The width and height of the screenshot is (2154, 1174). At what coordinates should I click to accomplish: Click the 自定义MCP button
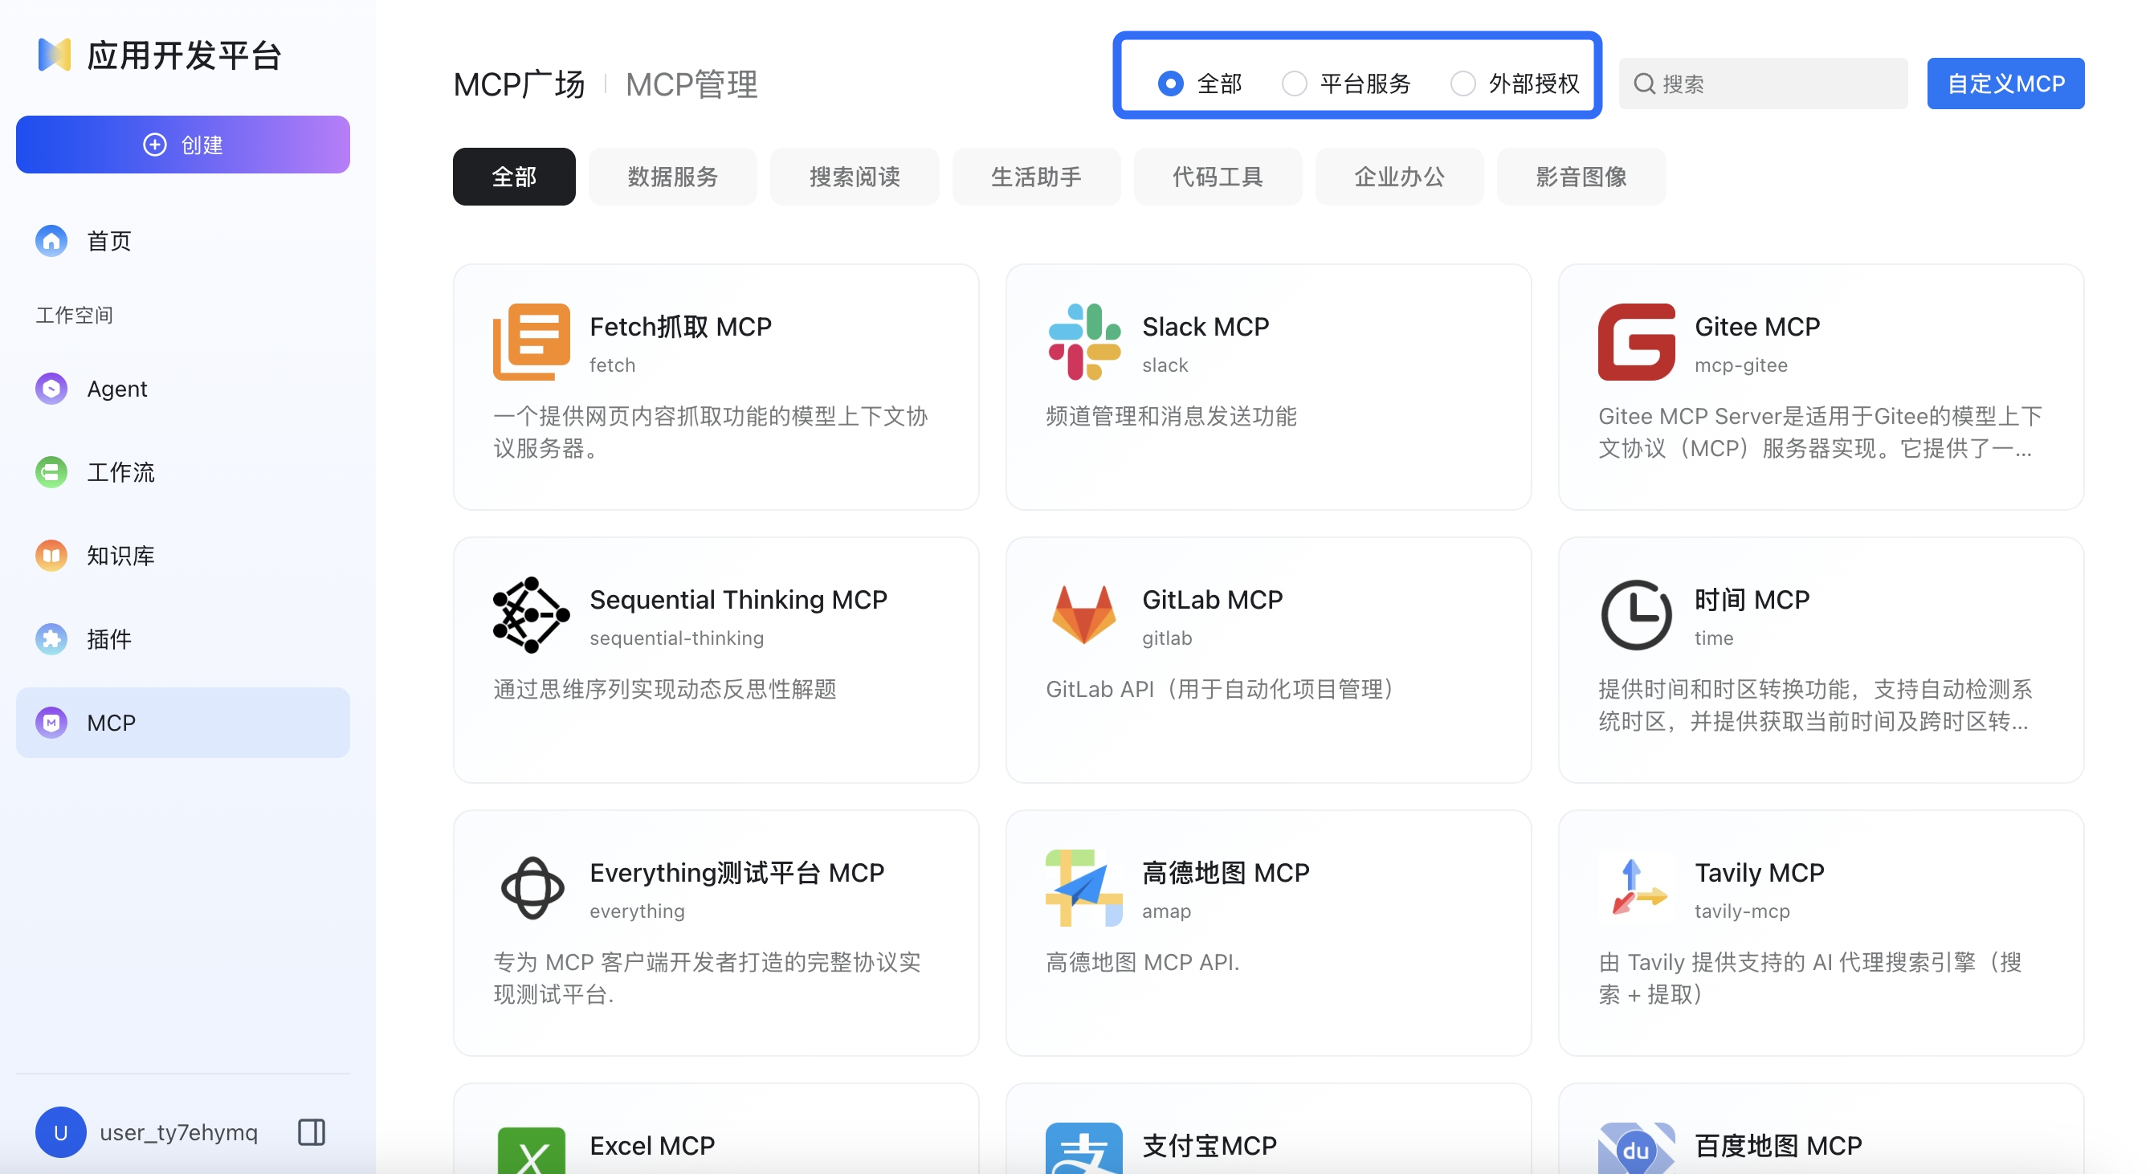pyautogui.click(x=2005, y=84)
